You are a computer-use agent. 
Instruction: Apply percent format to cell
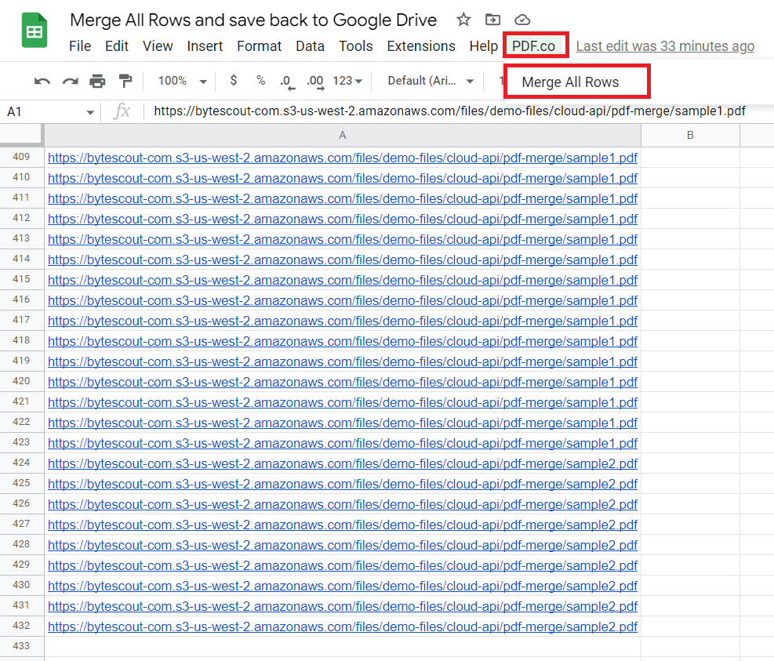pyautogui.click(x=260, y=81)
